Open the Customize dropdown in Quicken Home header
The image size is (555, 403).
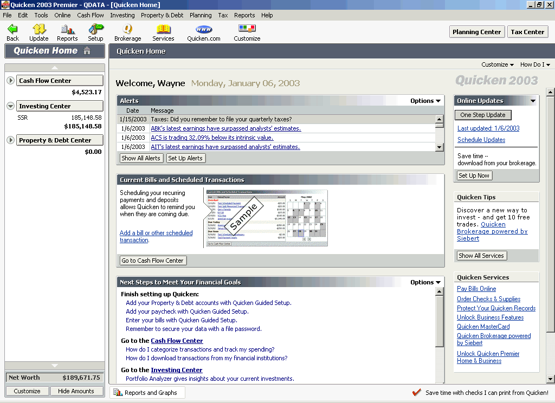coord(498,64)
